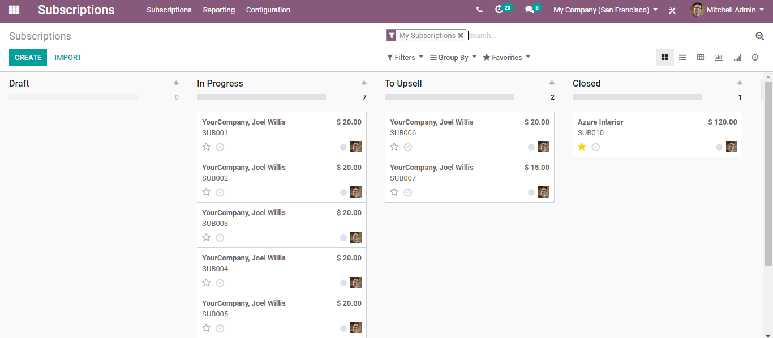Viewport: 773px width, 338px height.
Task: Switch to graph chart view
Action: point(719,57)
